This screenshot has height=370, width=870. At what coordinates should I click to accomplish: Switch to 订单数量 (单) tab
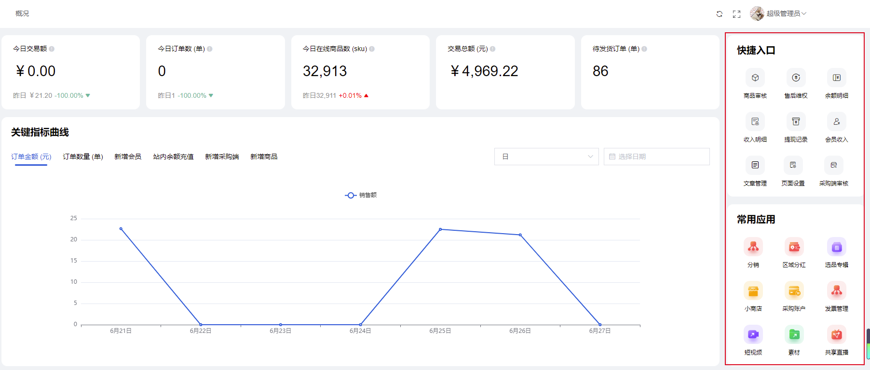83,157
